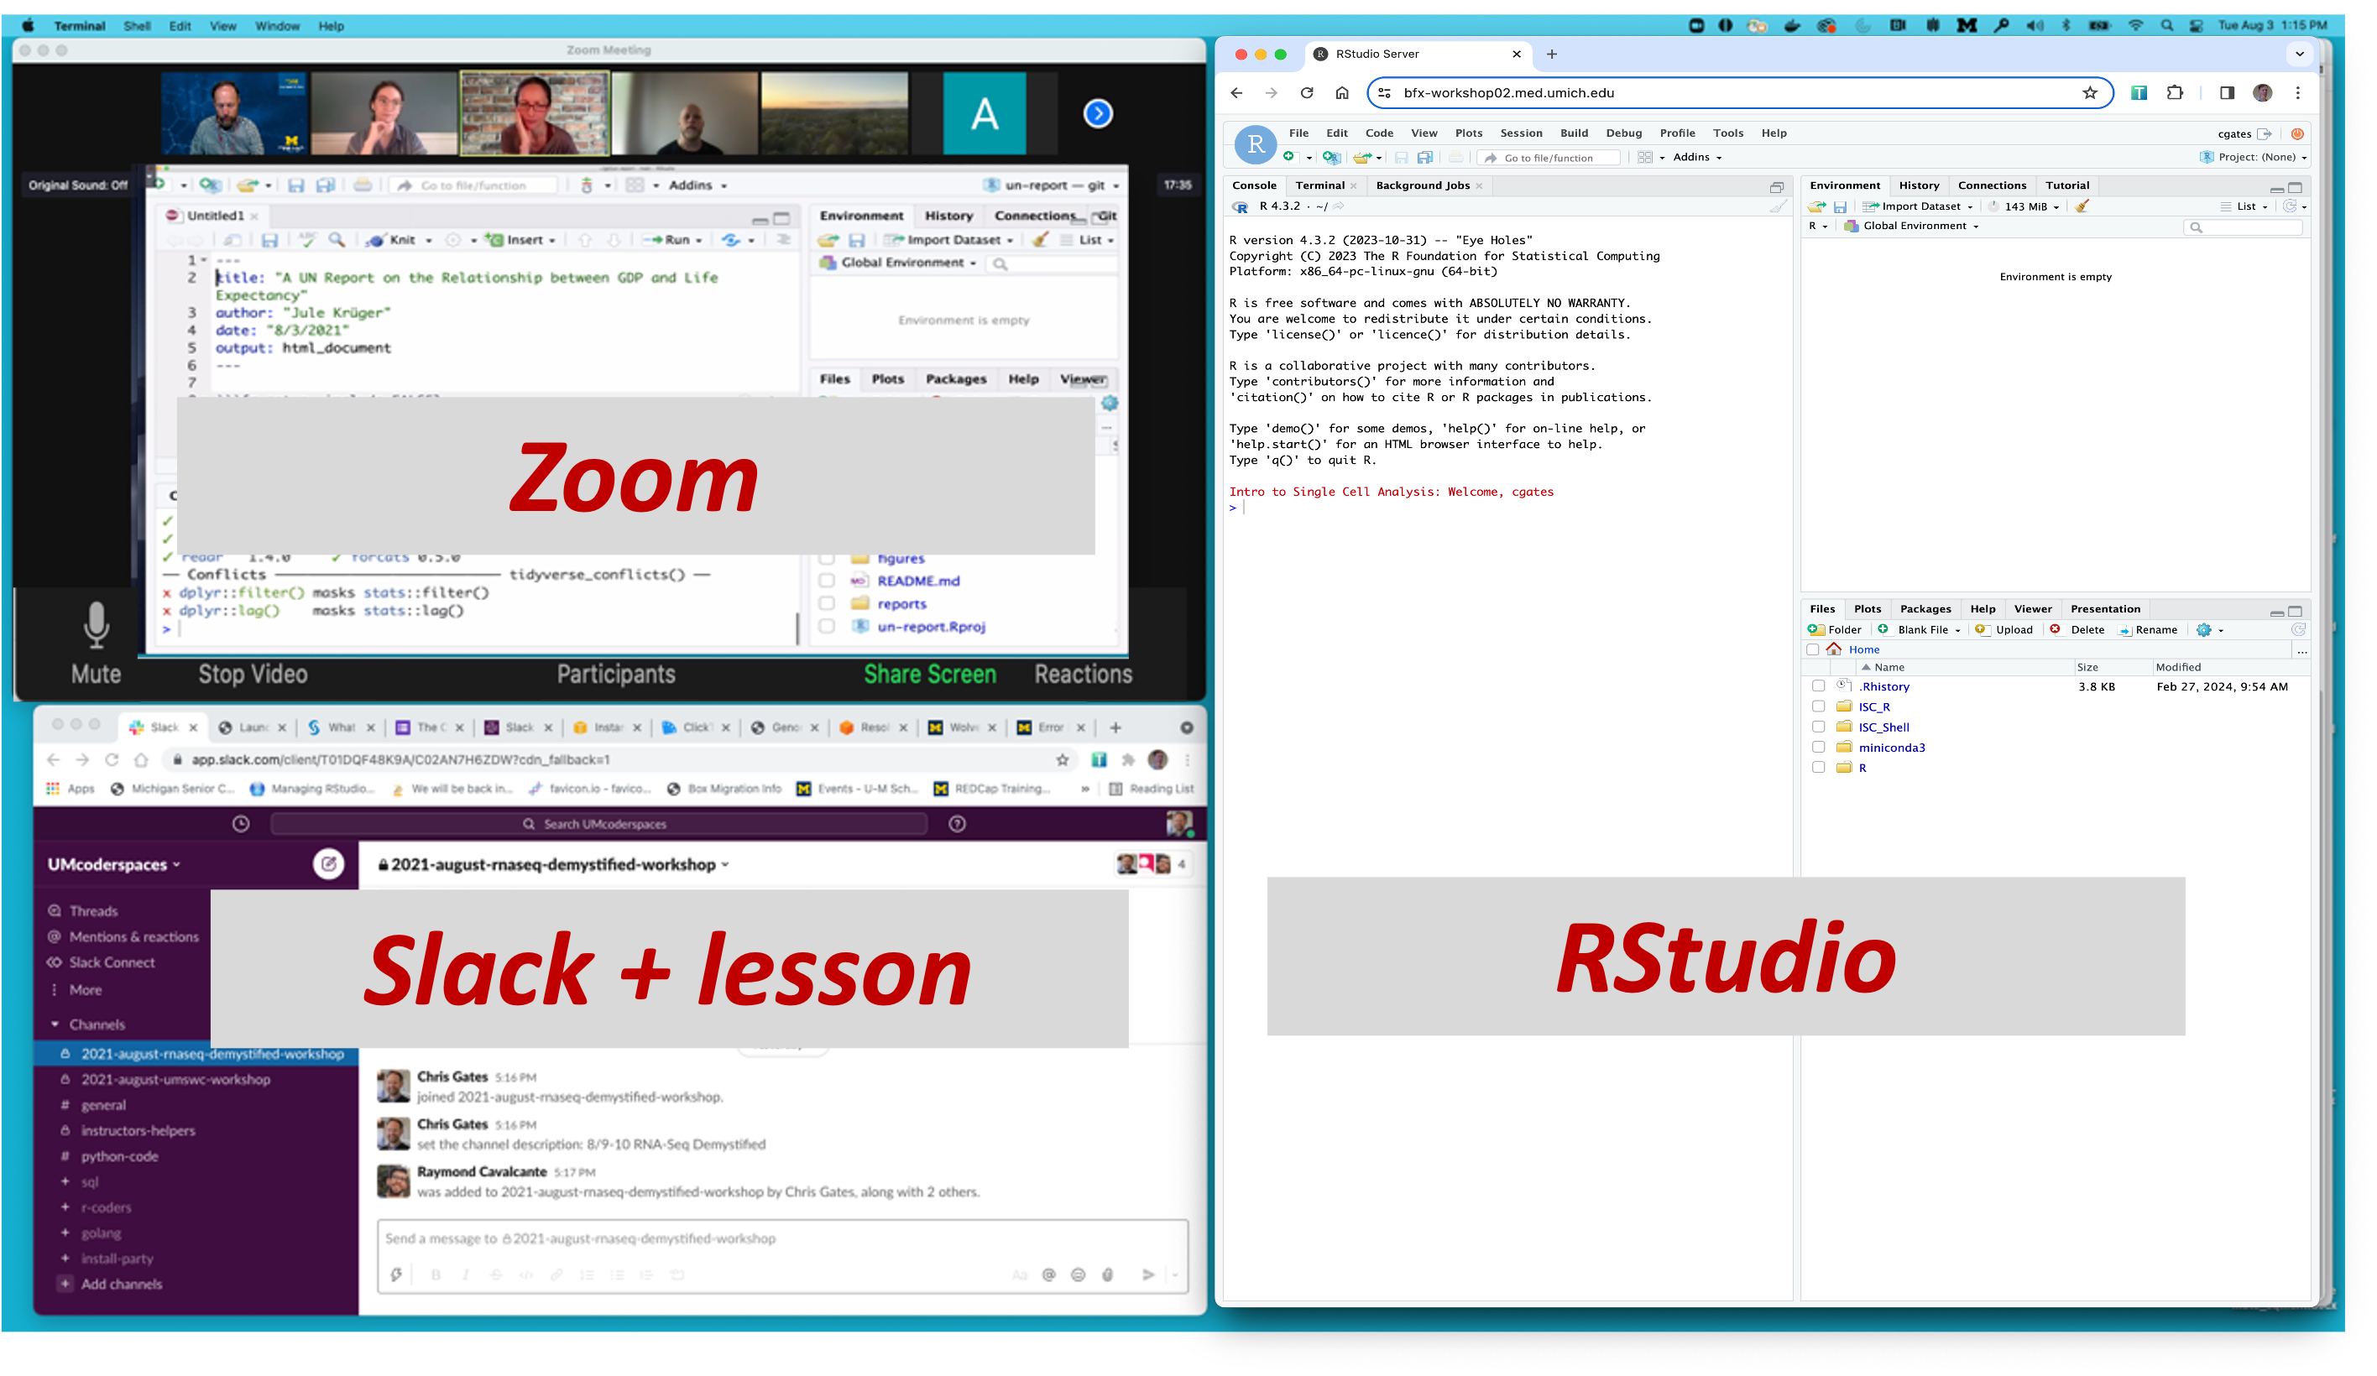The width and height of the screenshot is (2377, 1376).
Task: Click the Go to file/function field in RStudio
Action: [1548, 158]
